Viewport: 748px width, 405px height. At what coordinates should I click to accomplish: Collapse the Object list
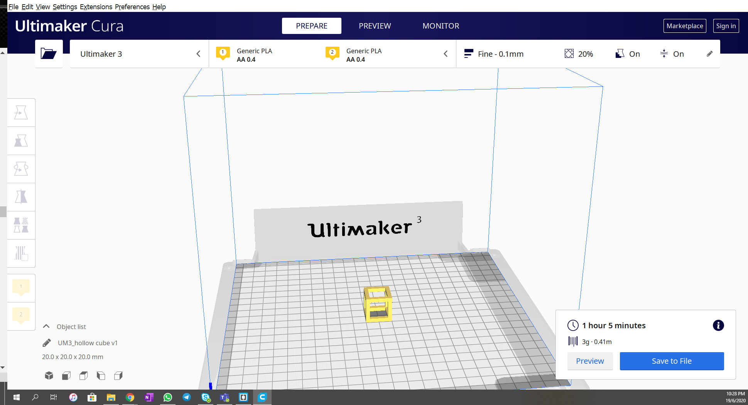click(46, 326)
